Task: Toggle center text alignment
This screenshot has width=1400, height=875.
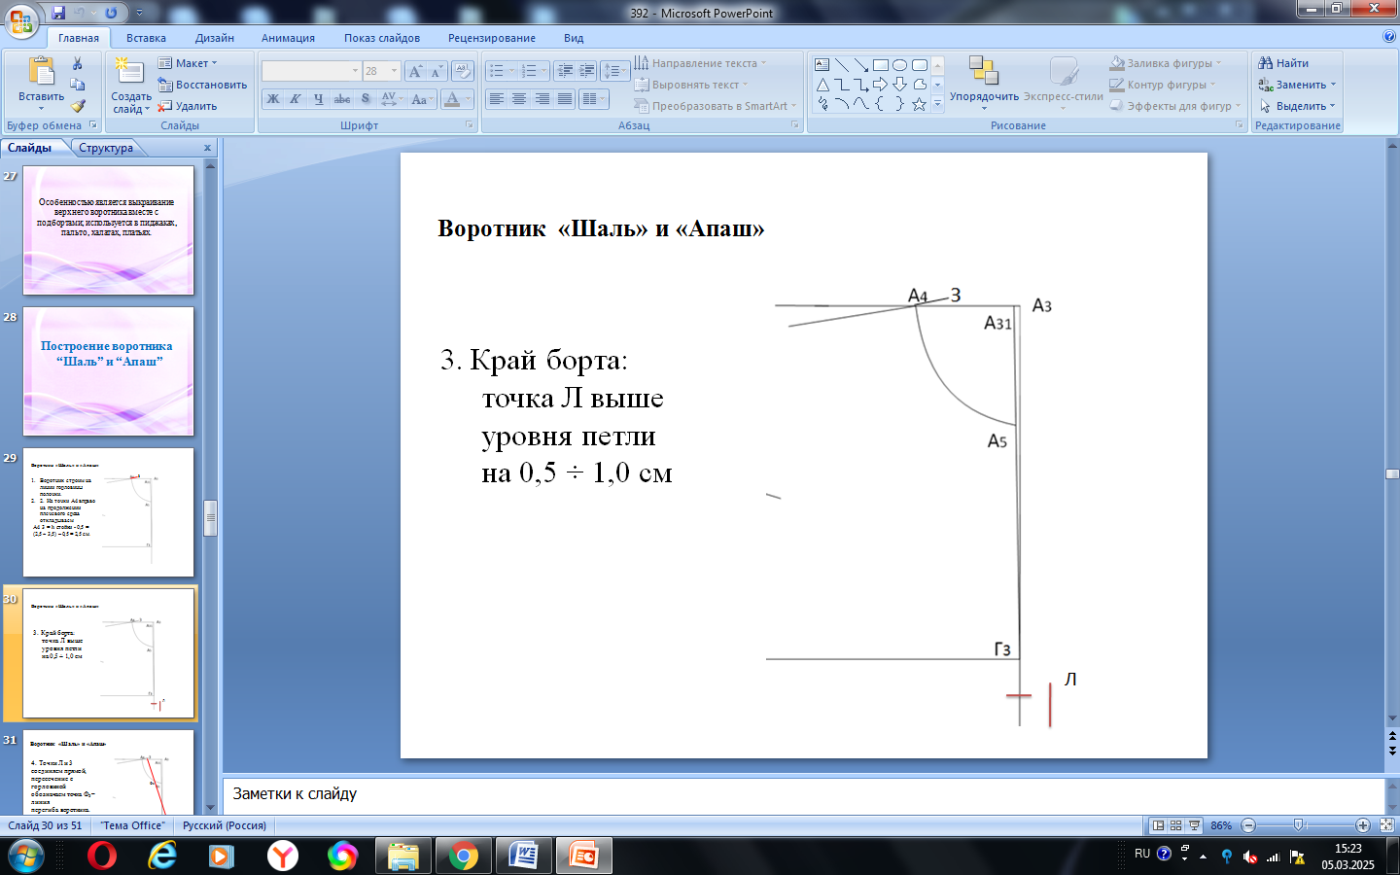Action: [x=519, y=99]
